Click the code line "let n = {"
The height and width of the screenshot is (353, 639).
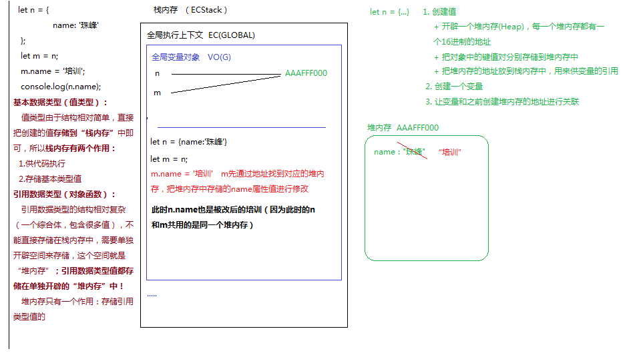(x=33, y=10)
